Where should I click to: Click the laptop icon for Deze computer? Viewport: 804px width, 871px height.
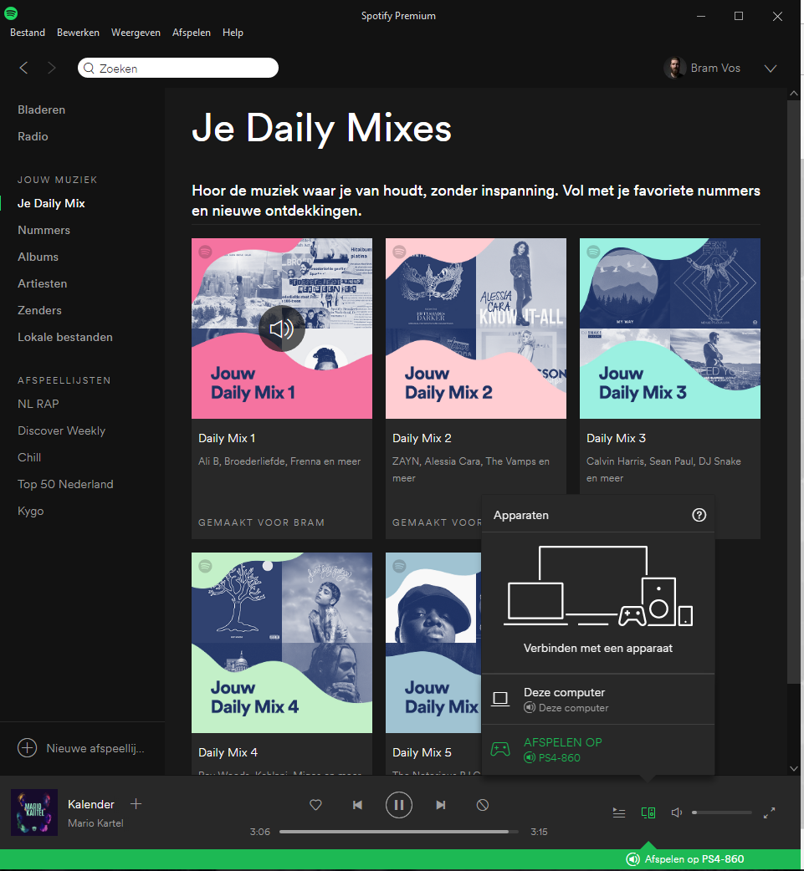pos(500,699)
